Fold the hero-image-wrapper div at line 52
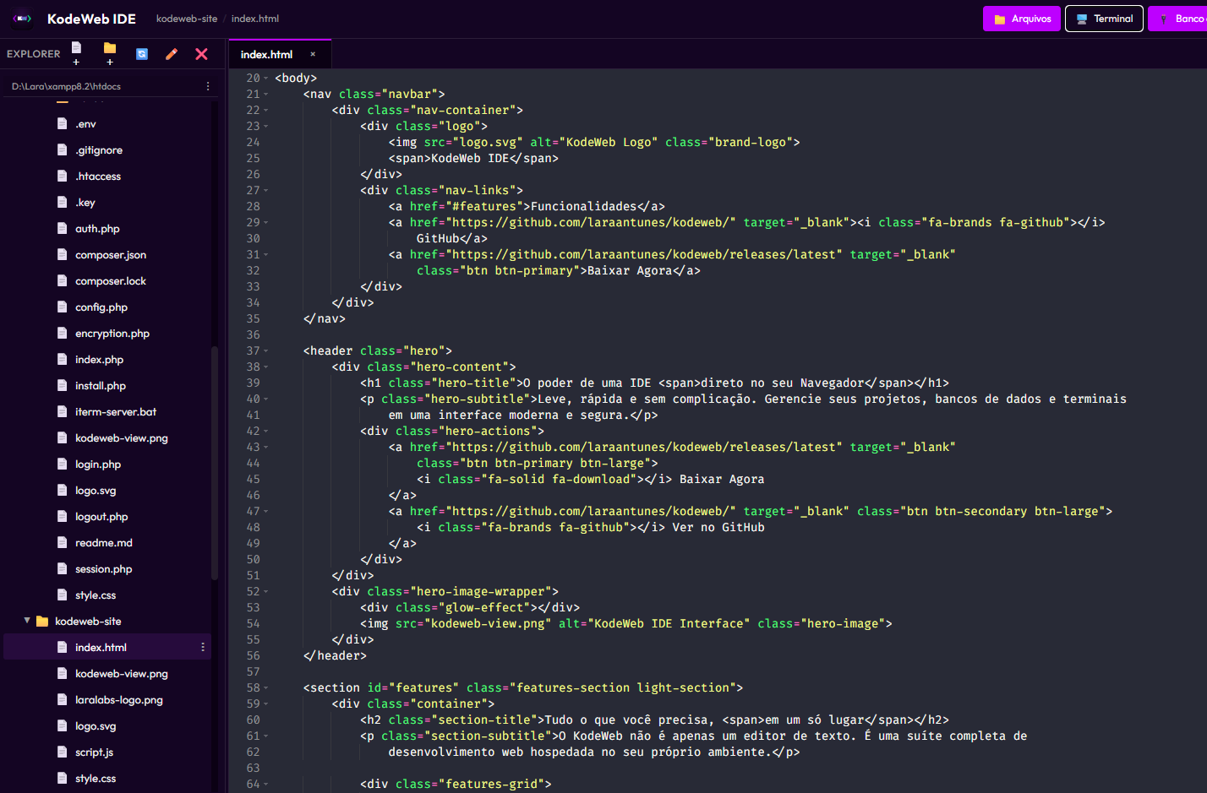This screenshot has height=793, width=1207. [265, 591]
